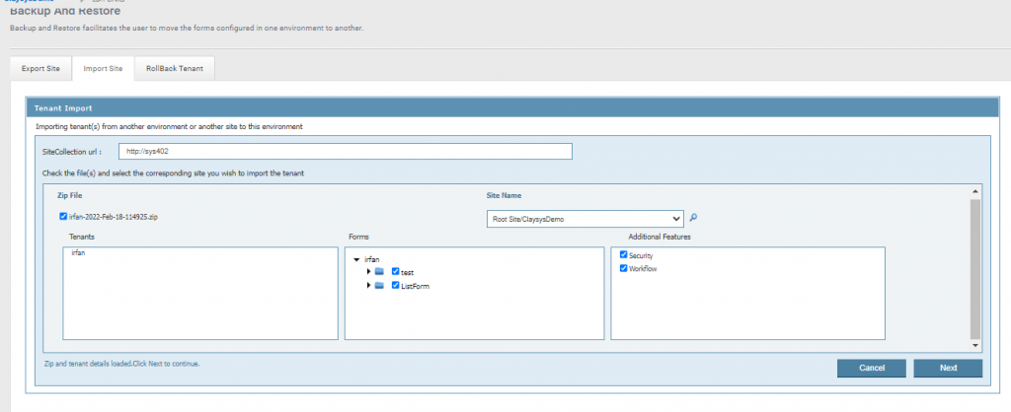The height and width of the screenshot is (412, 1011).
Task: Click the Workflow label text
Action: coord(643,269)
